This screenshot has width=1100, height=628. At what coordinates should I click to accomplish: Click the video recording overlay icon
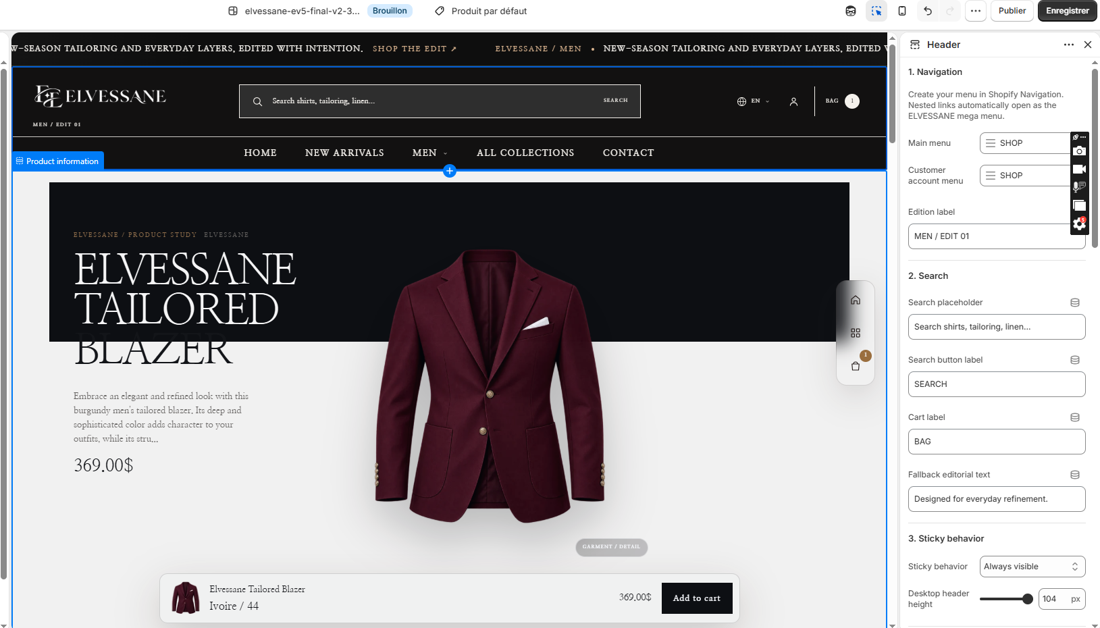(1080, 169)
